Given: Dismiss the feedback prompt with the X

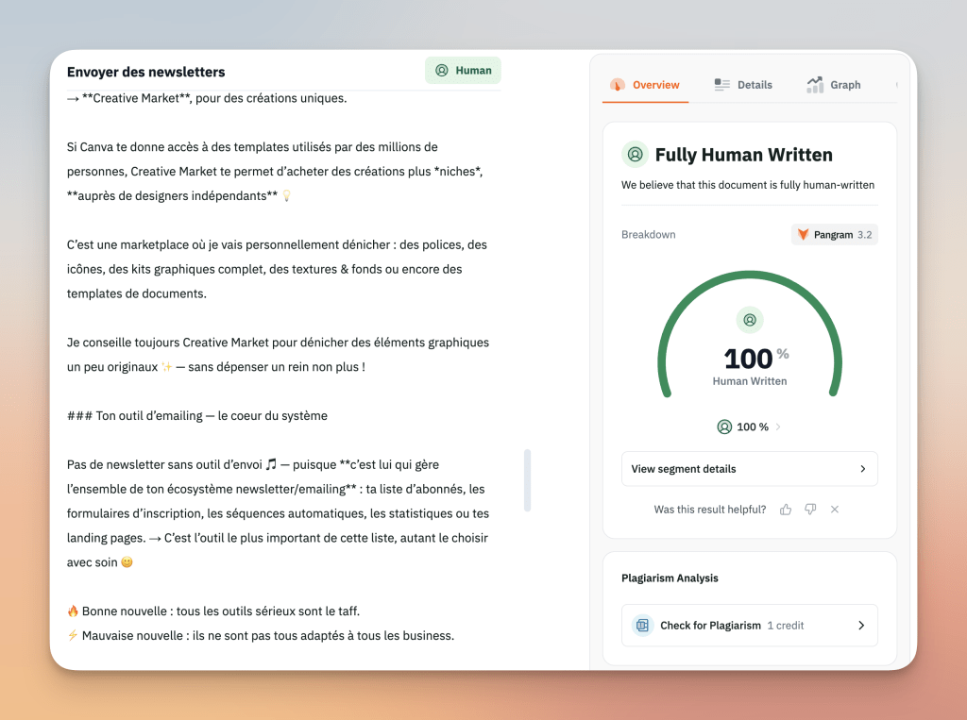Looking at the screenshot, I should (x=835, y=510).
